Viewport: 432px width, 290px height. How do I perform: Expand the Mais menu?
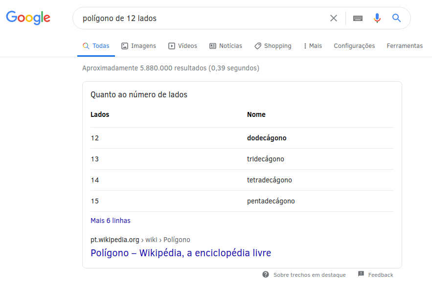(313, 46)
